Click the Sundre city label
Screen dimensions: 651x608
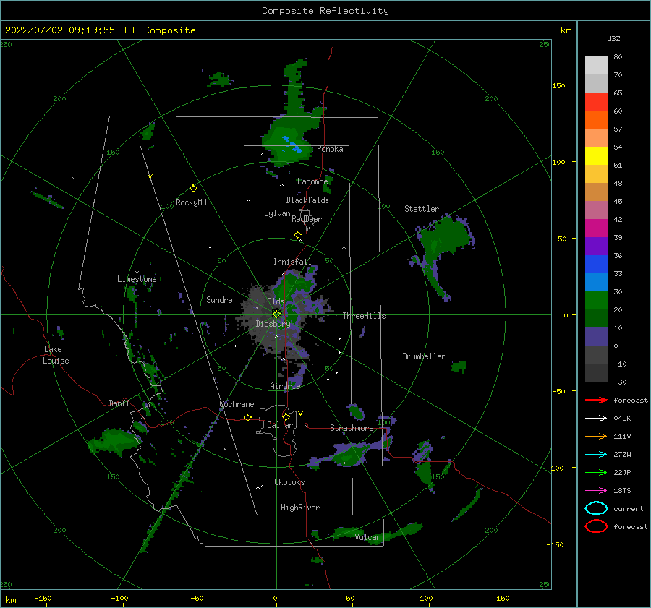(219, 299)
